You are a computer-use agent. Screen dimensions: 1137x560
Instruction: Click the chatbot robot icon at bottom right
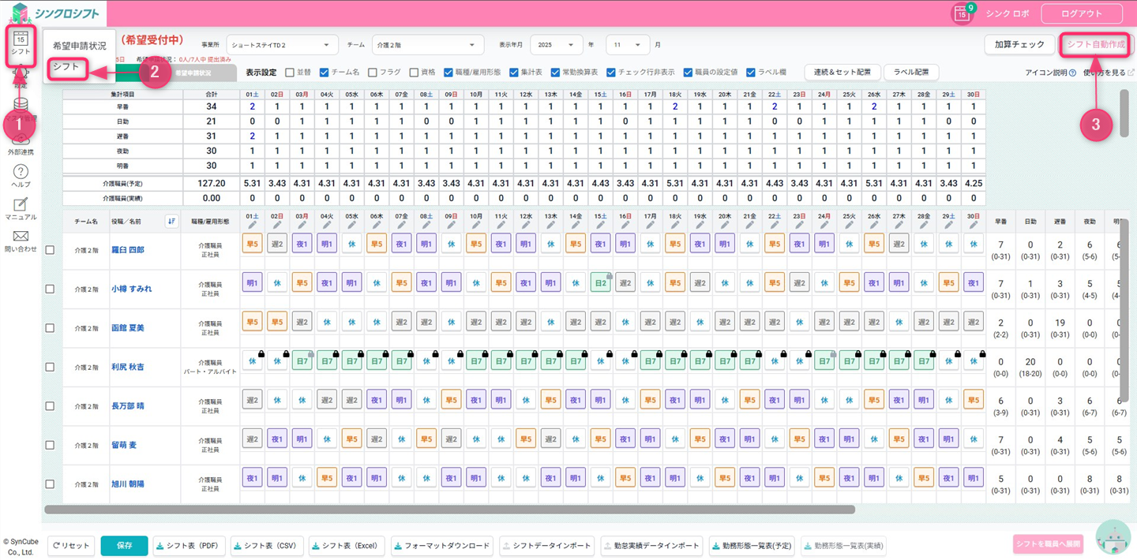tap(1113, 538)
